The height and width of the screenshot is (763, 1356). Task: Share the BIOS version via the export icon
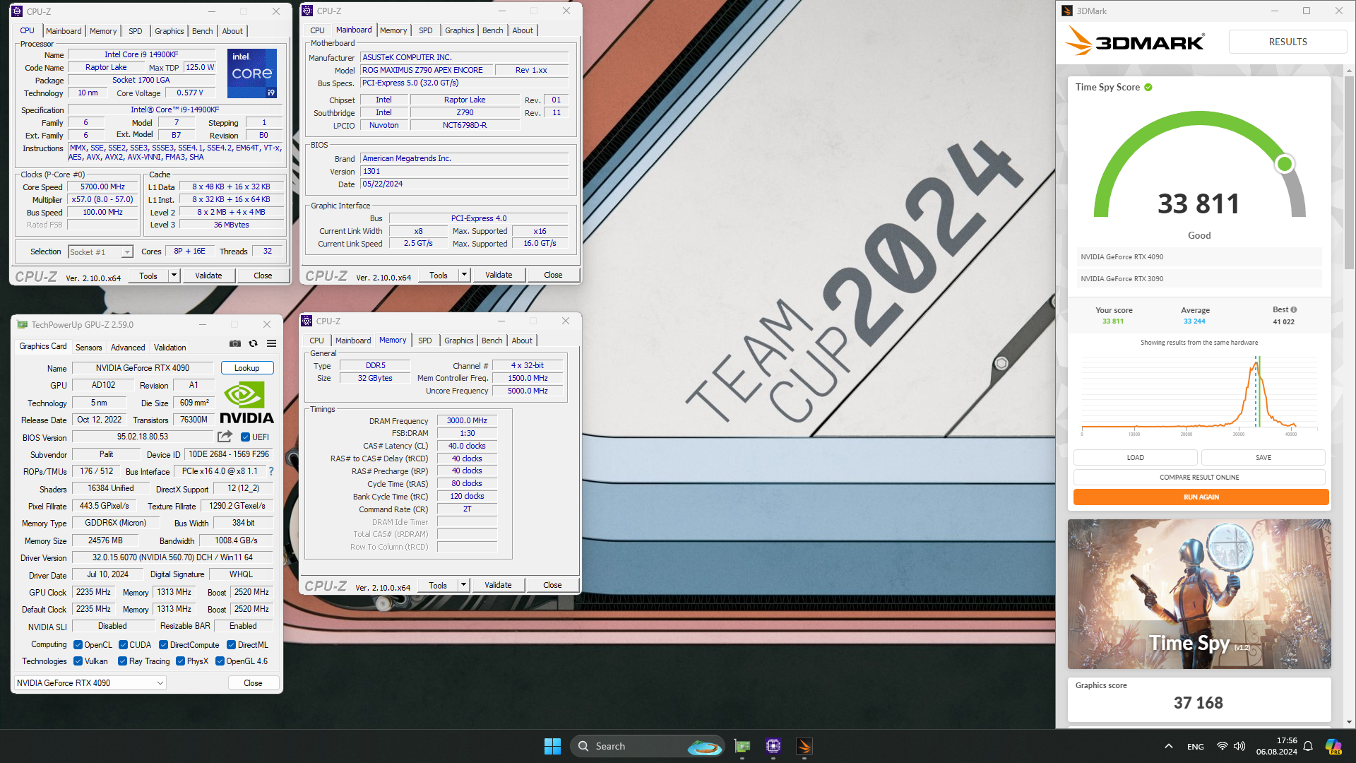[225, 437]
